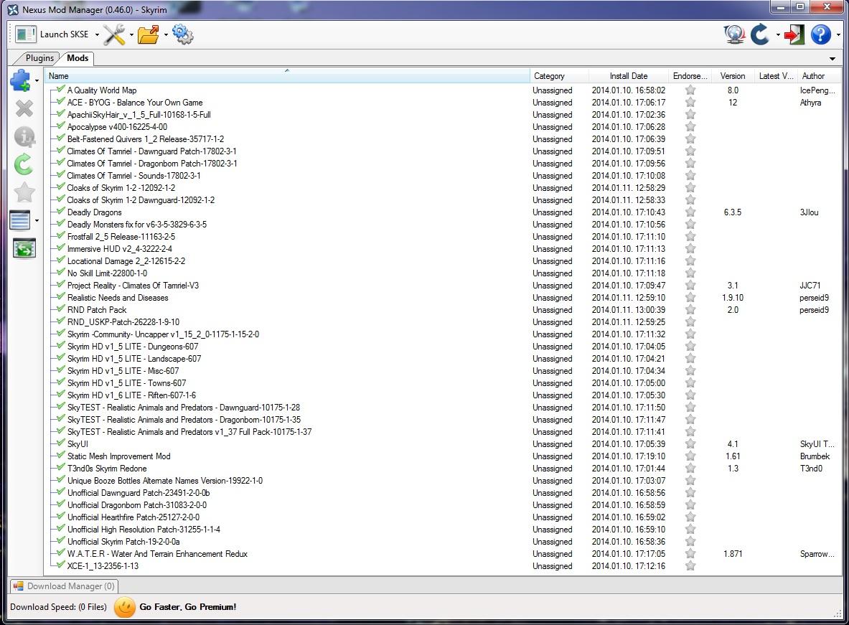The image size is (849, 625).
Task: Expand category view dropdown arrow
Action: point(37,220)
